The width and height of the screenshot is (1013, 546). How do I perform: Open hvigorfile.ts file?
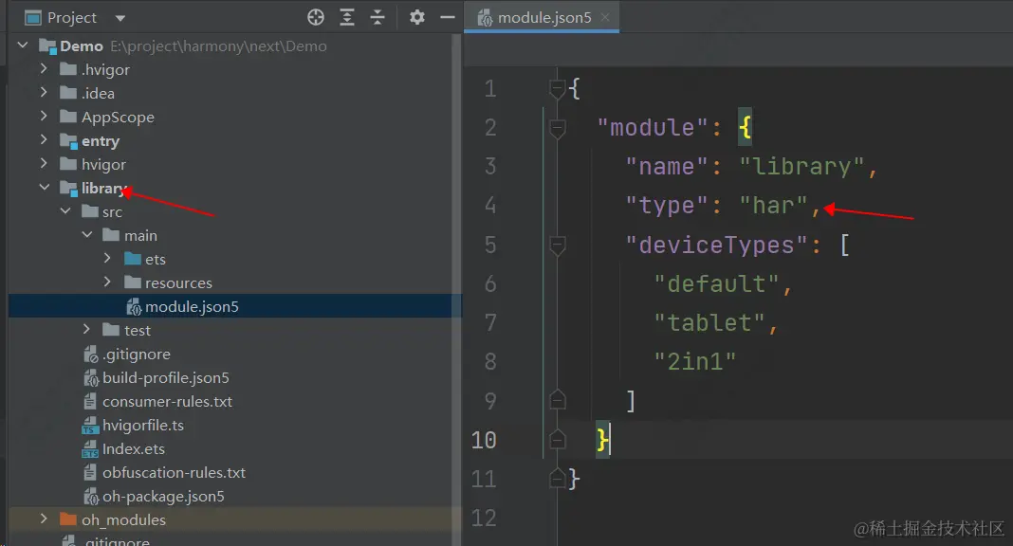coord(143,426)
